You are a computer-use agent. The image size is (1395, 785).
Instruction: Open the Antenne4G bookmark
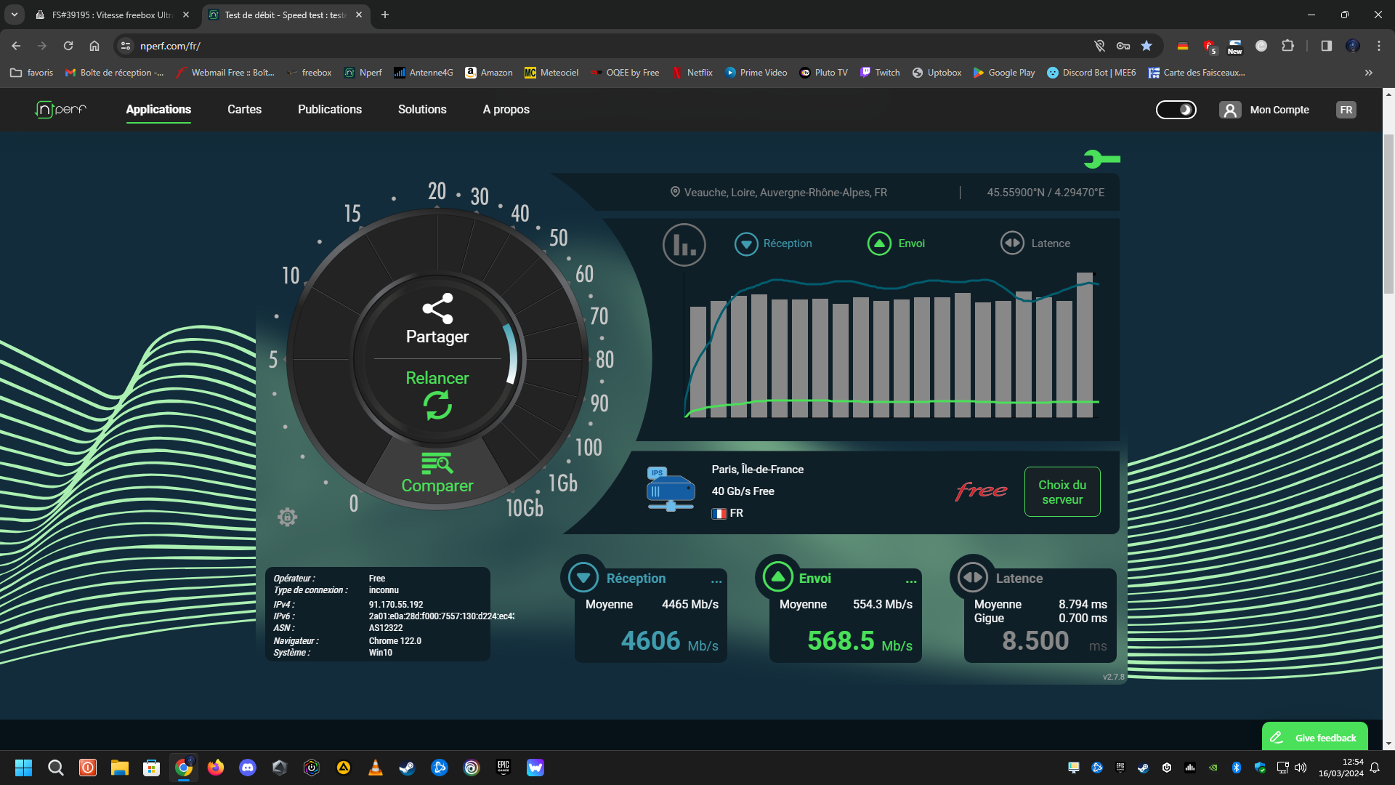[424, 73]
